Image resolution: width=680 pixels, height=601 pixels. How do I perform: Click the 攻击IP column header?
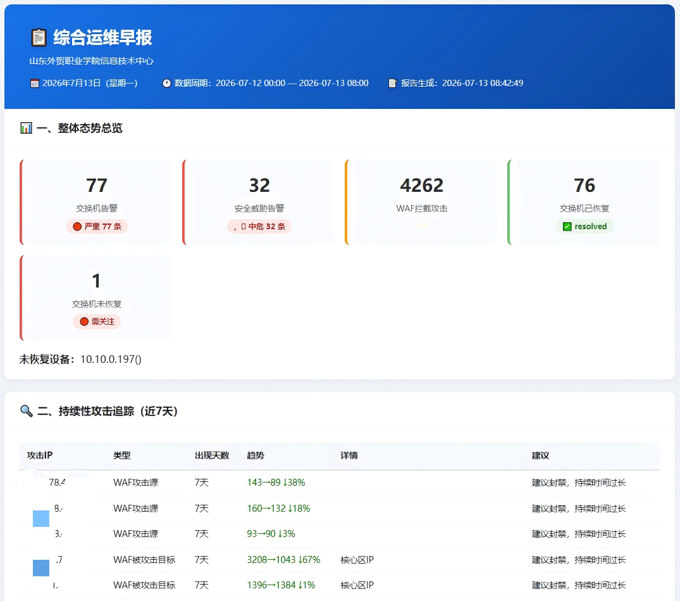click(39, 455)
